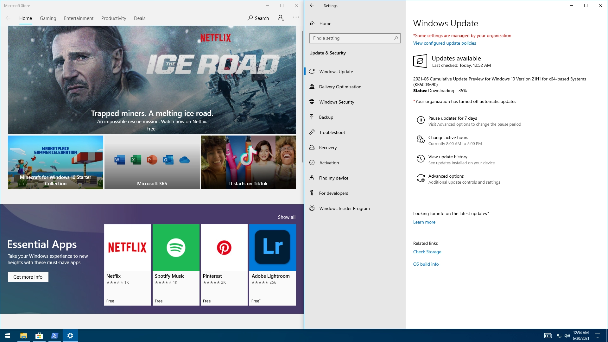Click the Advanced options gear-sync icon
The image size is (608, 342).
point(421,178)
